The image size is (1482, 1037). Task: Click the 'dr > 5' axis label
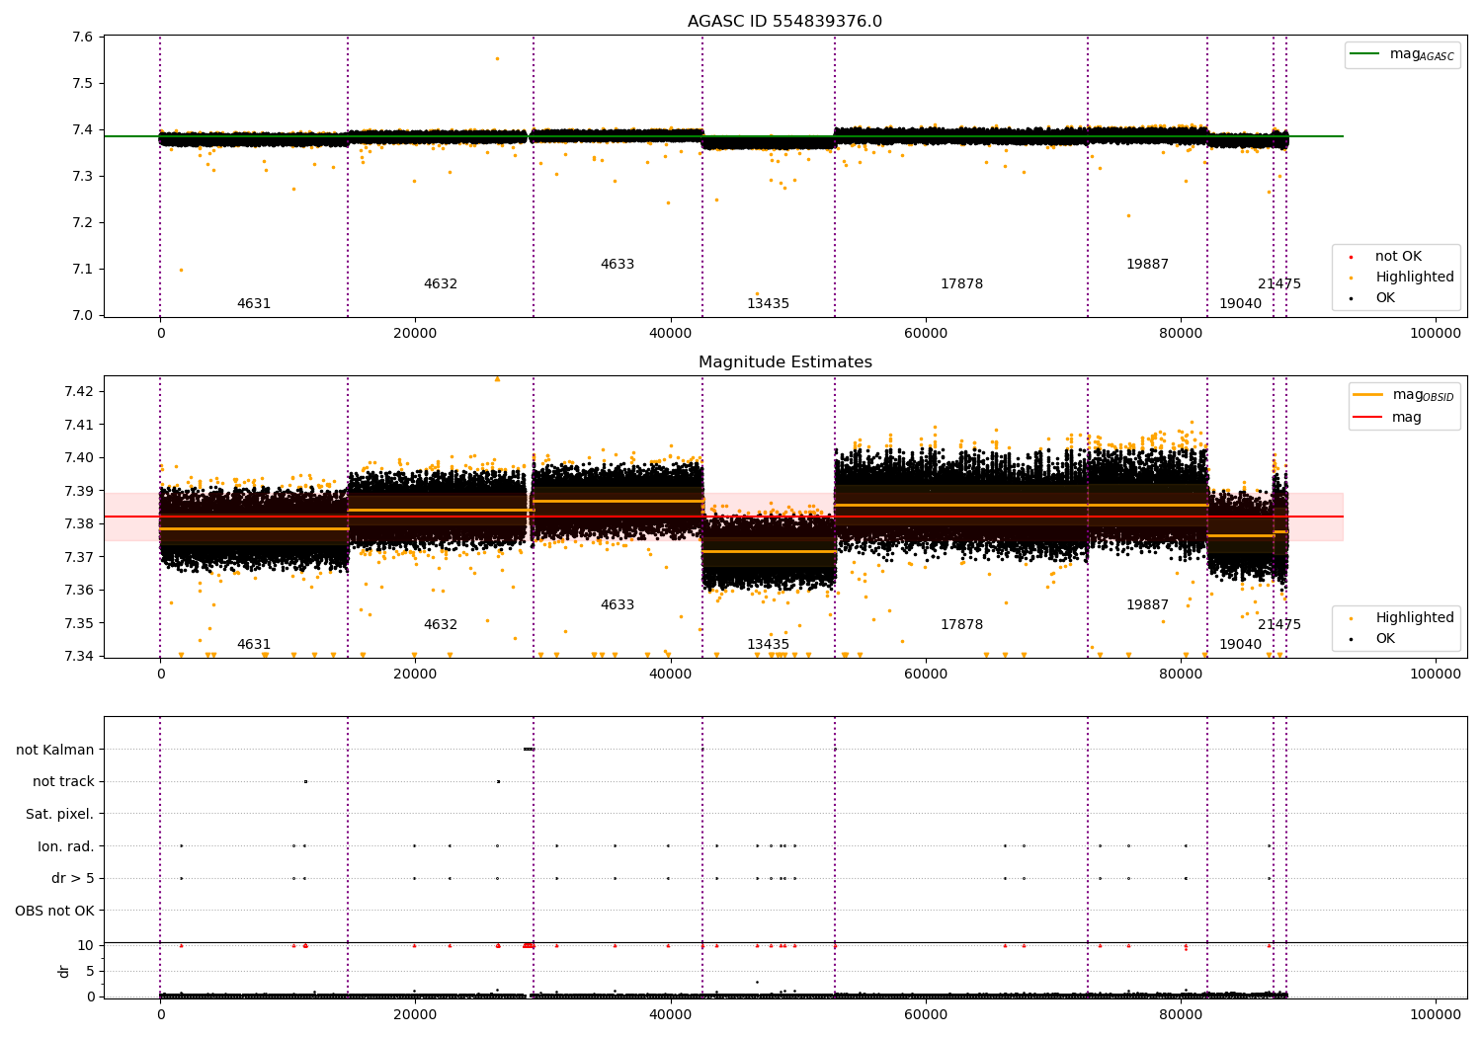tap(73, 878)
